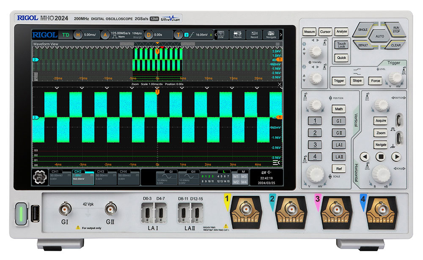This screenshot has height=260, width=423.
Task: Toggle the Touch Lock button
Action: pyautogui.click(x=341, y=45)
